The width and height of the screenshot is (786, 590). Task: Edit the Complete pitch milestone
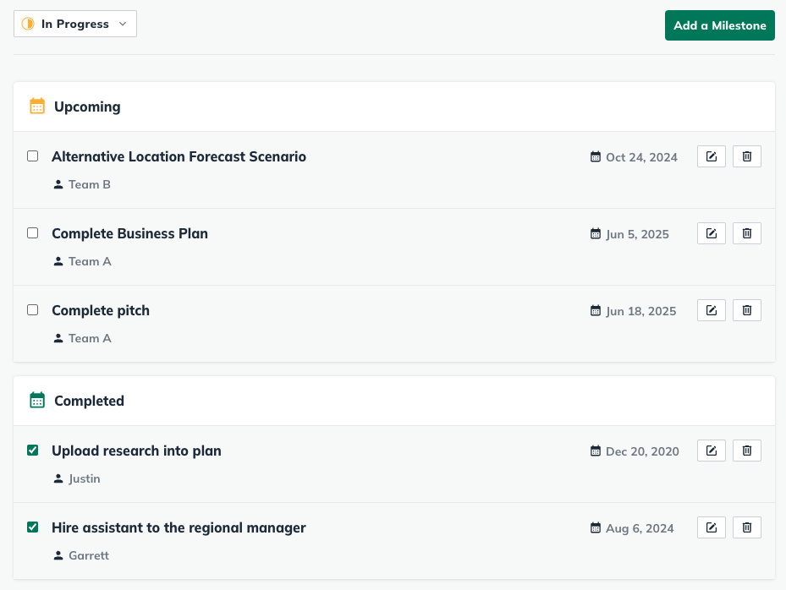pos(711,310)
